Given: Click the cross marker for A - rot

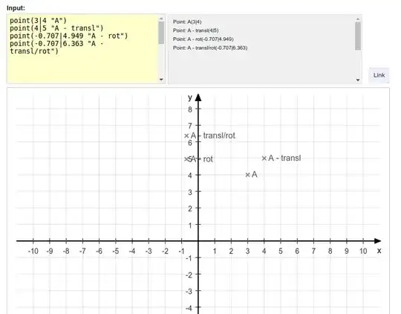Looking at the screenshot, I should coord(186,159).
